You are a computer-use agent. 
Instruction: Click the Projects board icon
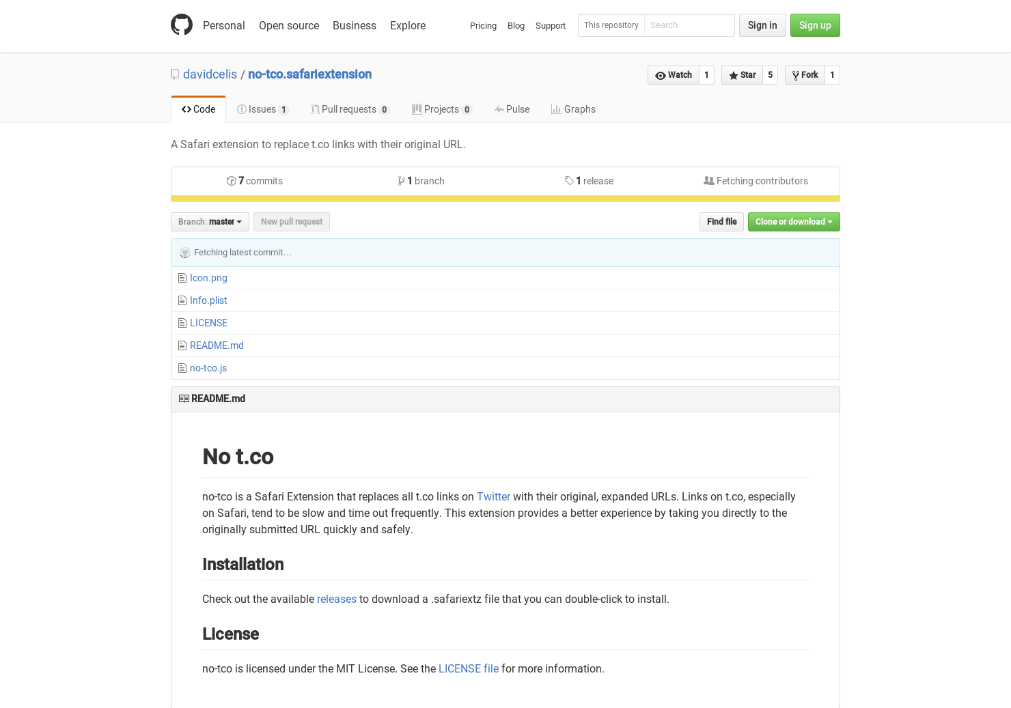pos(417,109)
